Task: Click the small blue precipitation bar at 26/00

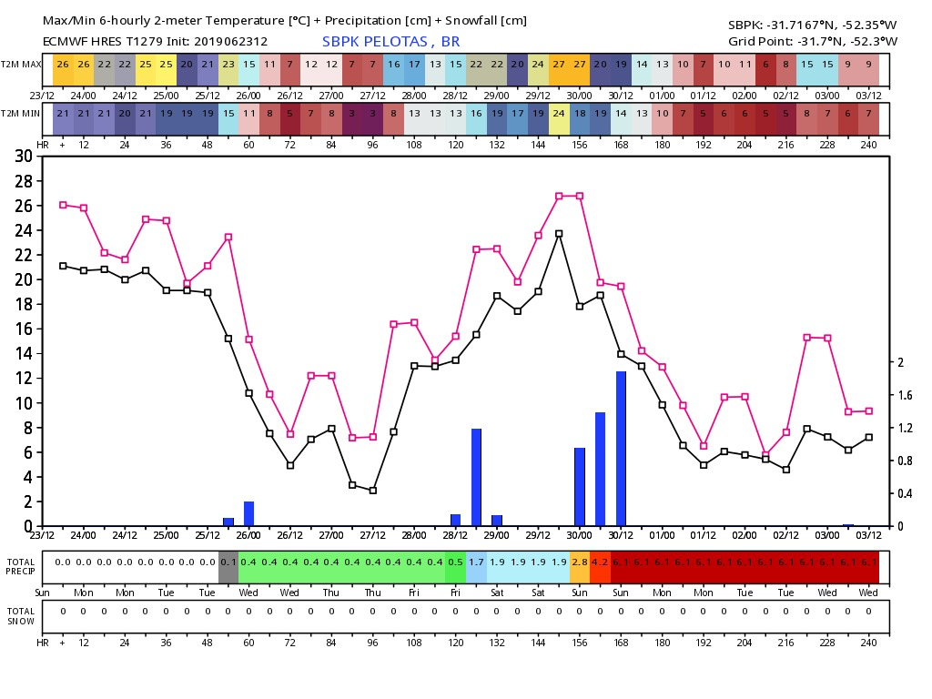Action: click(249, 514)
